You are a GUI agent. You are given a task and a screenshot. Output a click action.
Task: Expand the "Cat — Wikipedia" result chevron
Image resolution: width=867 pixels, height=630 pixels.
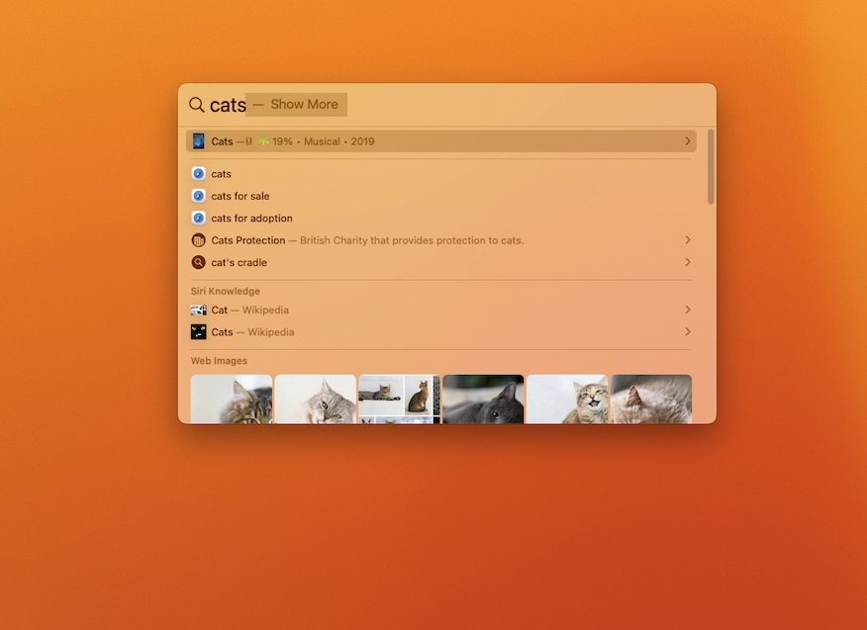click(688, 310)
